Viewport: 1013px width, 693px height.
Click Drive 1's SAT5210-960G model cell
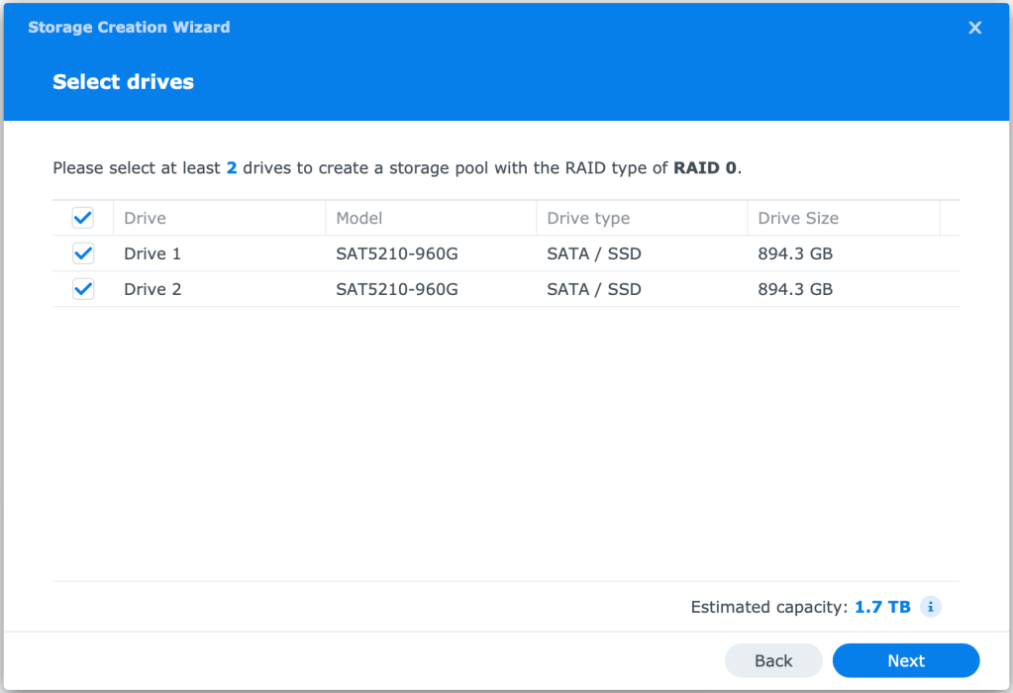[x=396, y=253]
